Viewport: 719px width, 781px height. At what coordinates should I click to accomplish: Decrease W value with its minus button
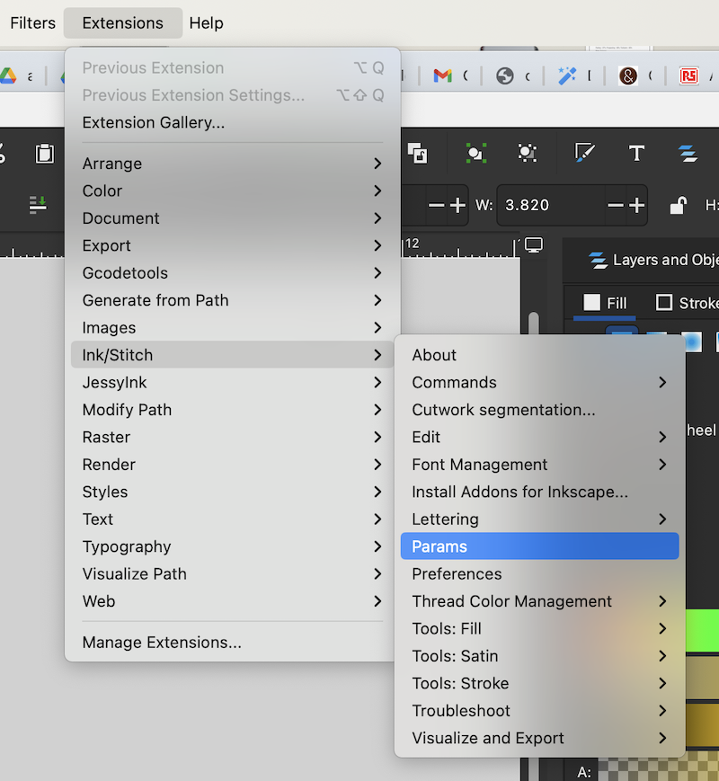(616, 205)
